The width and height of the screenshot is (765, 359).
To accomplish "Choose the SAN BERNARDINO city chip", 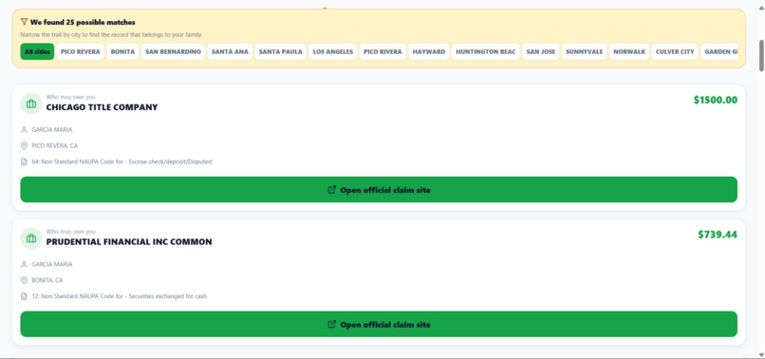I will (173, 52).
